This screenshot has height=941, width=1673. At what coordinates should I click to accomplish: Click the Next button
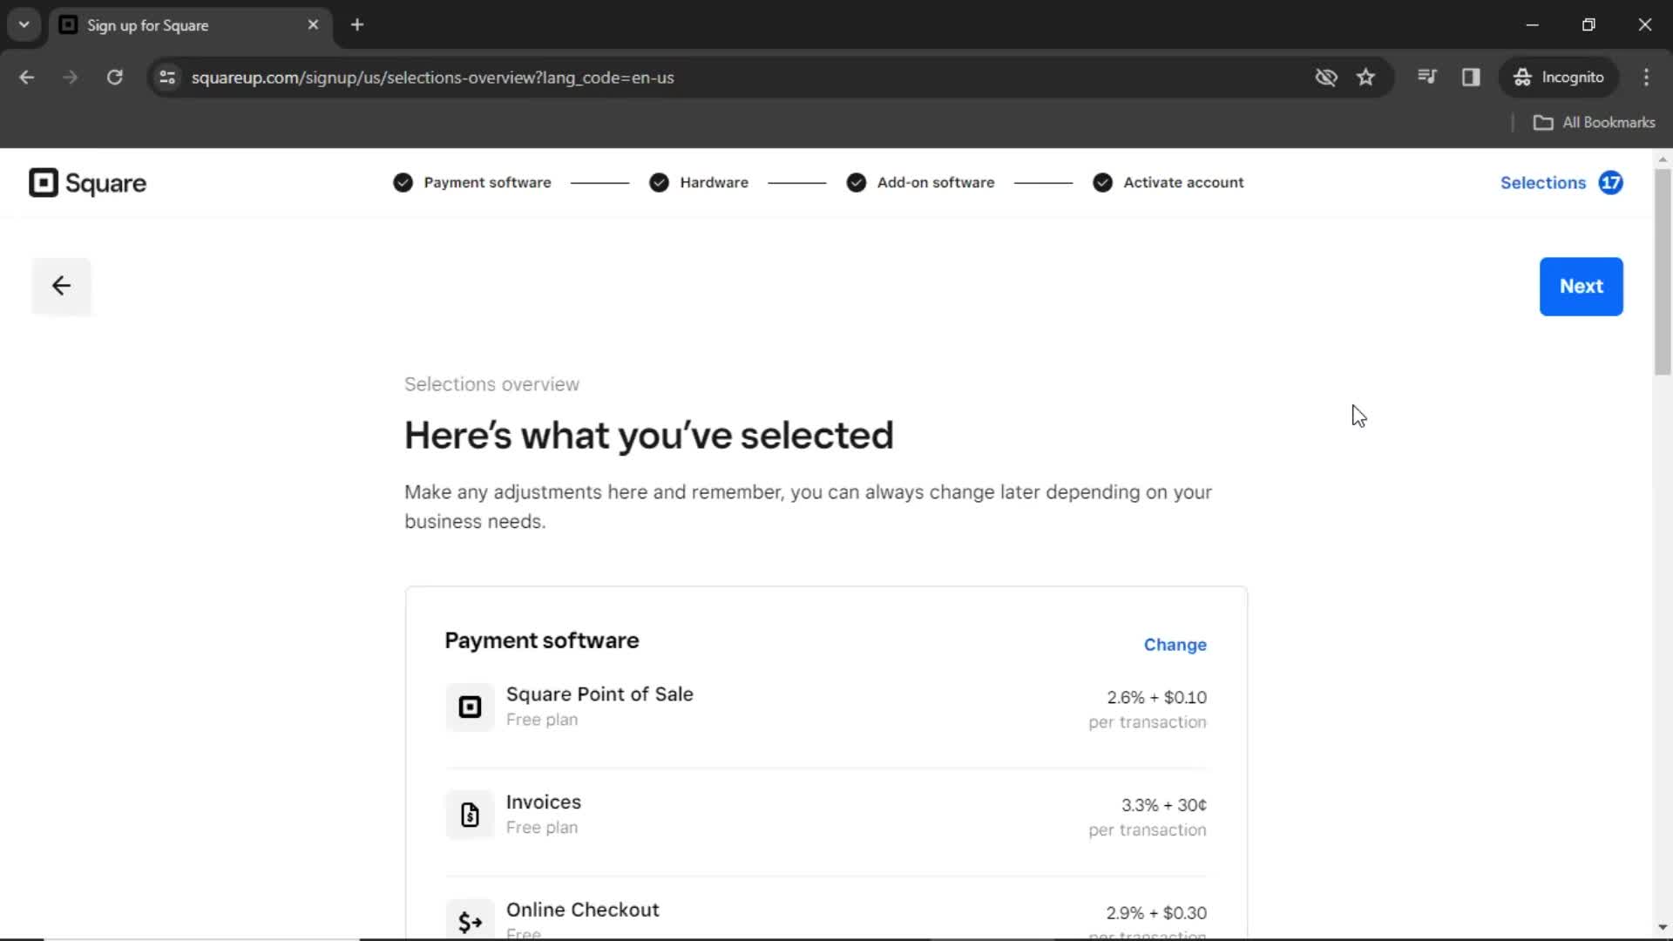tap(1581, 287)
